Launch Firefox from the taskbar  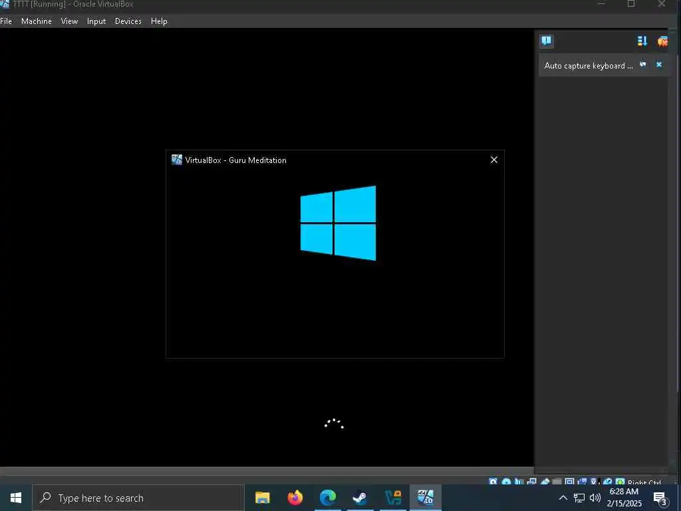[x=295, y=498]
